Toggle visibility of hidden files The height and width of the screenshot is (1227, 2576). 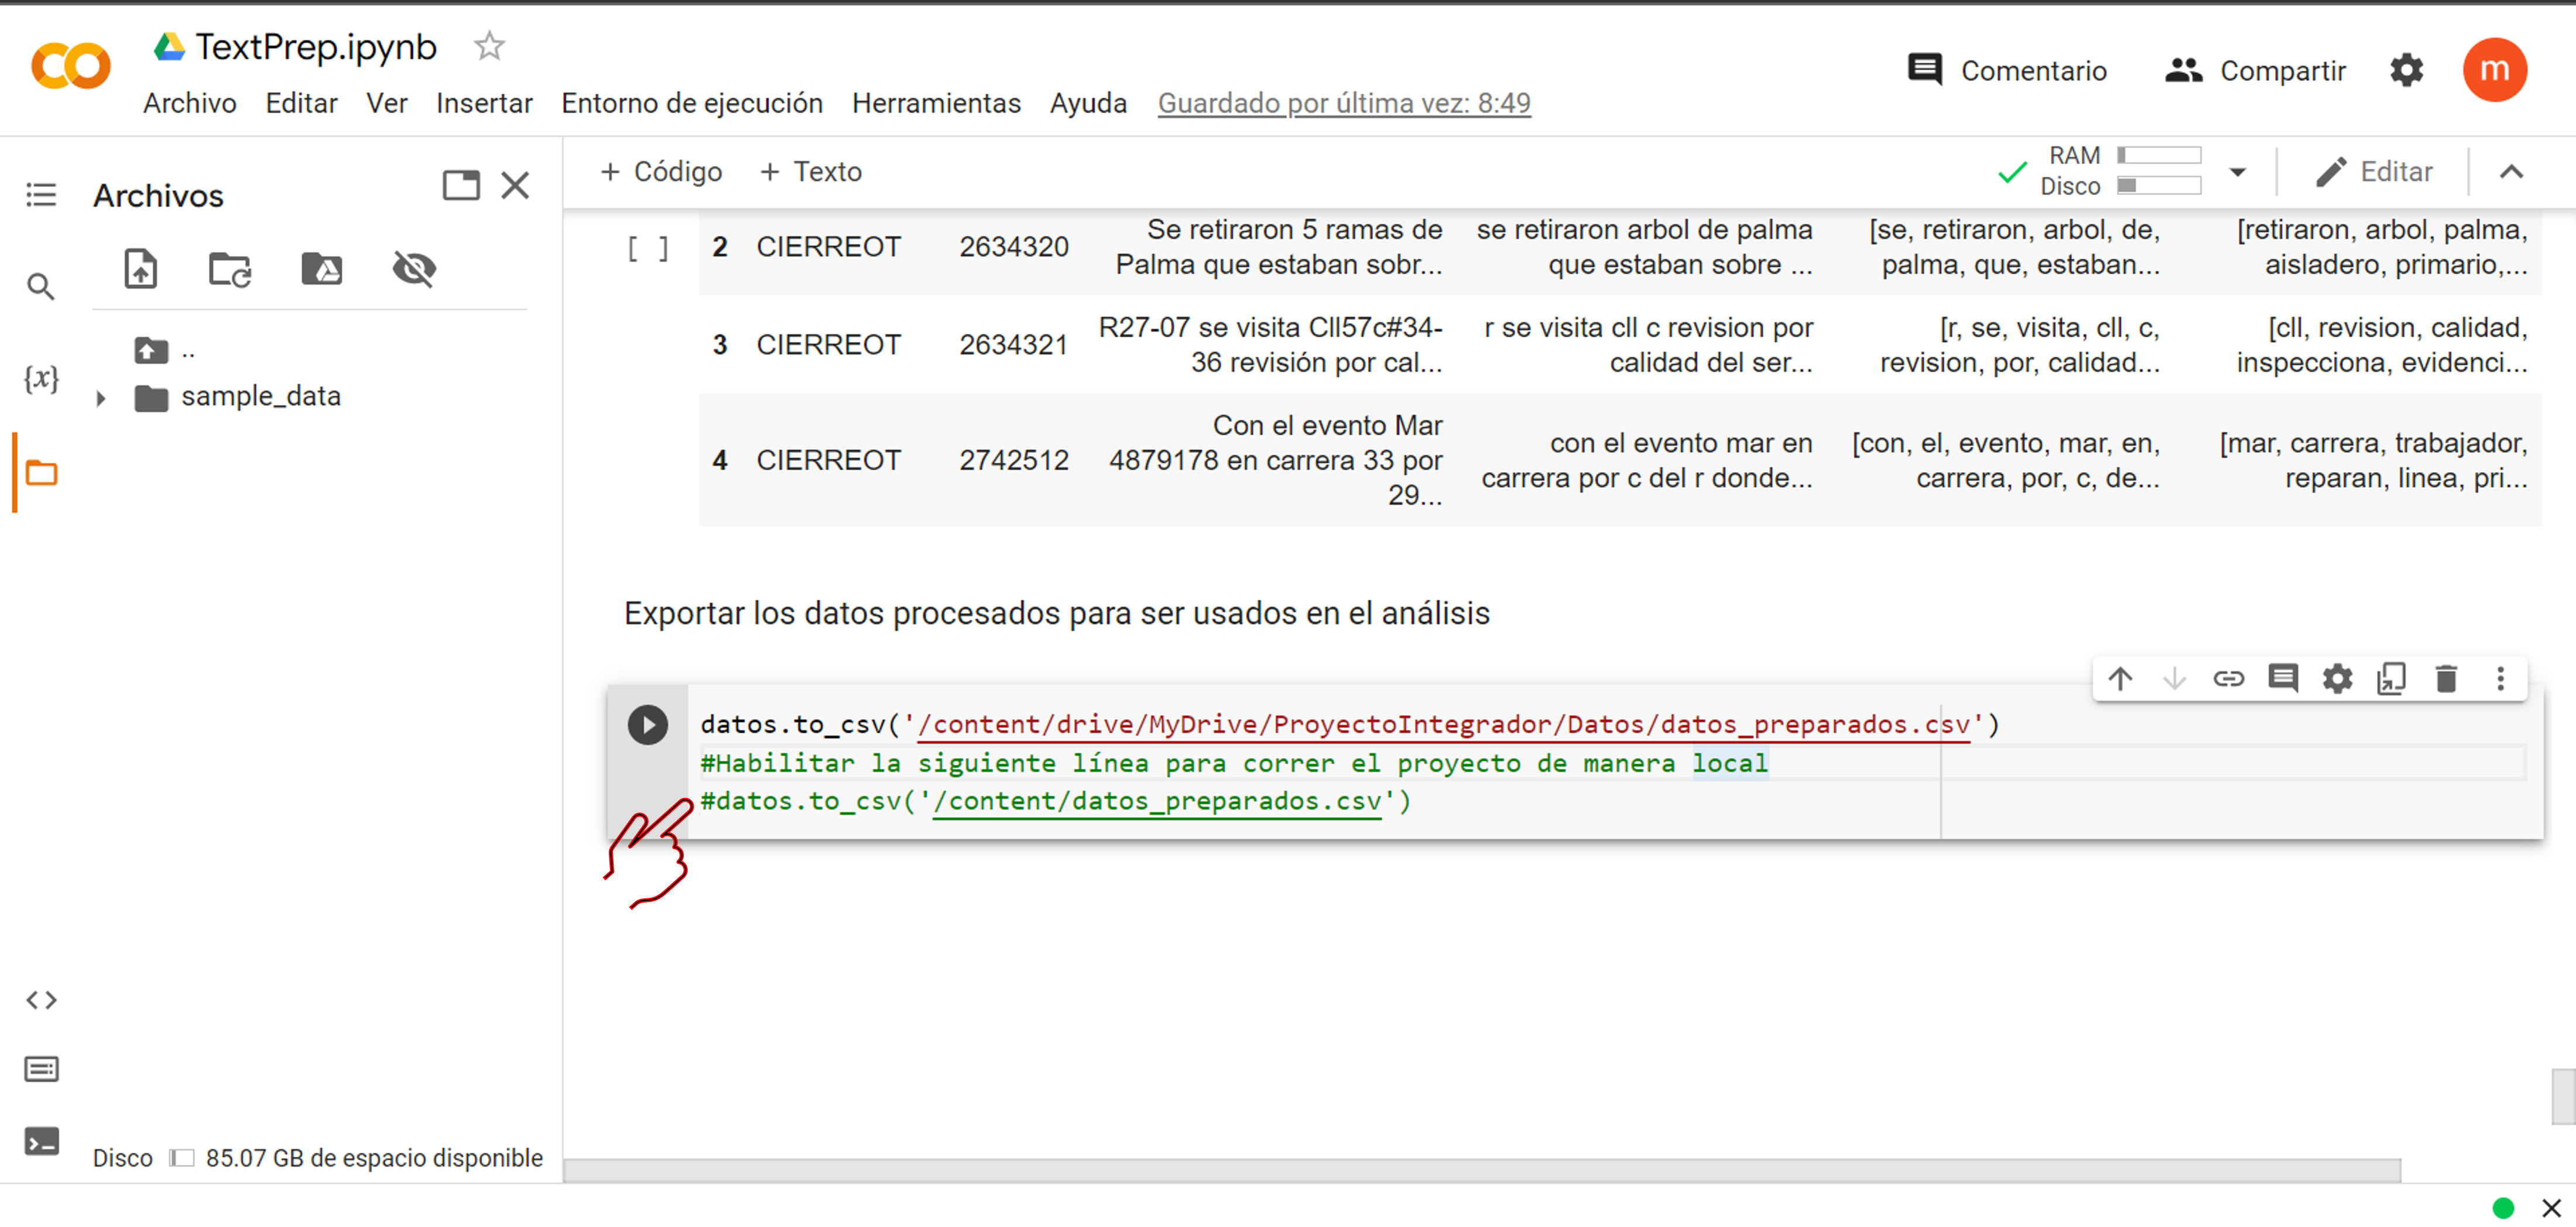414,269
